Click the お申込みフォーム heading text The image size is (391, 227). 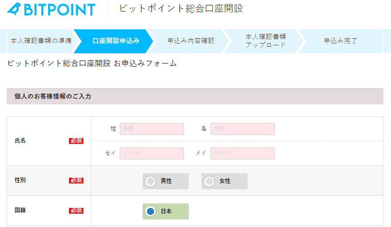(145, 64)
